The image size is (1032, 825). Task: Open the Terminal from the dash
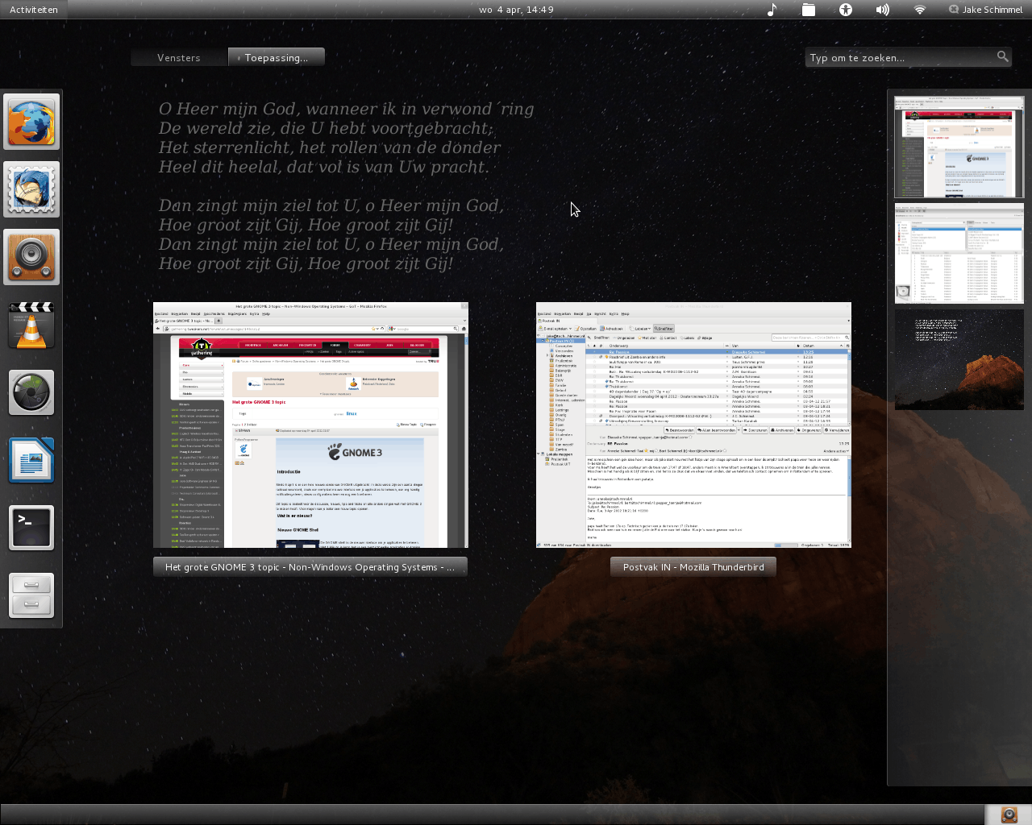click(31, 528)
